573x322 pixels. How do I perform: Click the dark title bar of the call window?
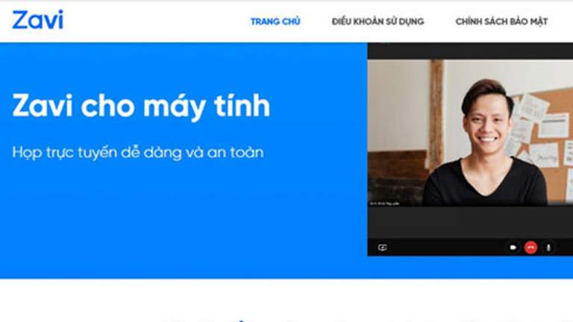coord(470,51)
